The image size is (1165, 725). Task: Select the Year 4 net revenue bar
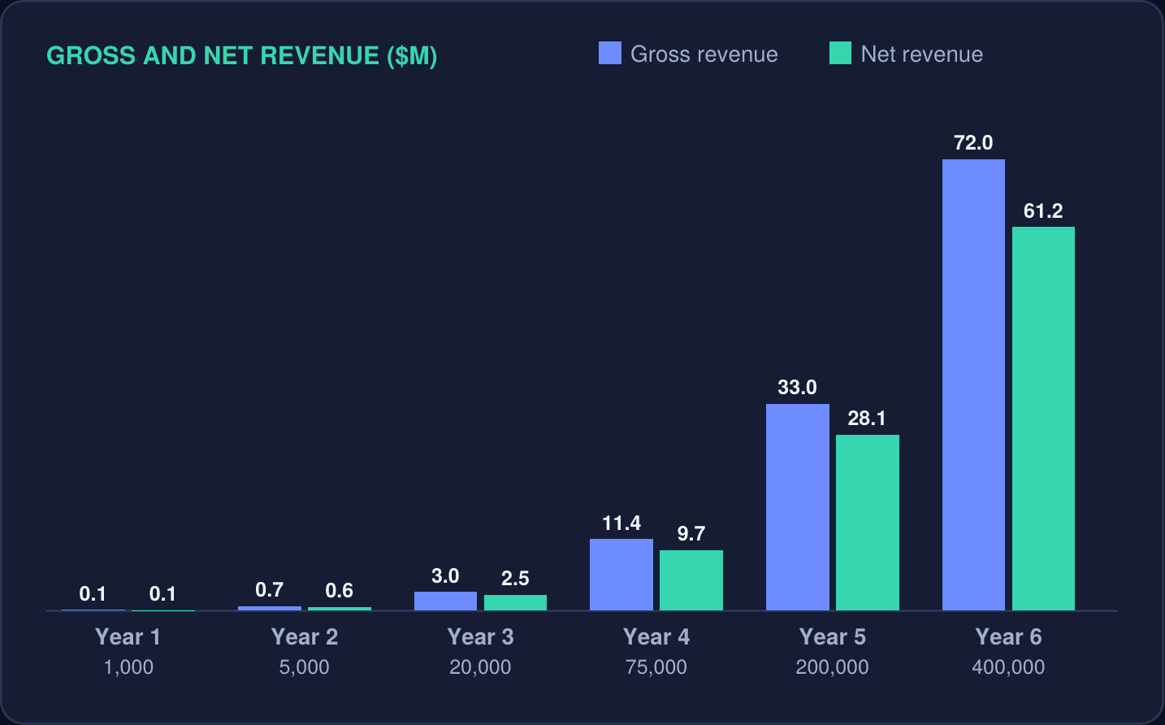pos(691,580)
